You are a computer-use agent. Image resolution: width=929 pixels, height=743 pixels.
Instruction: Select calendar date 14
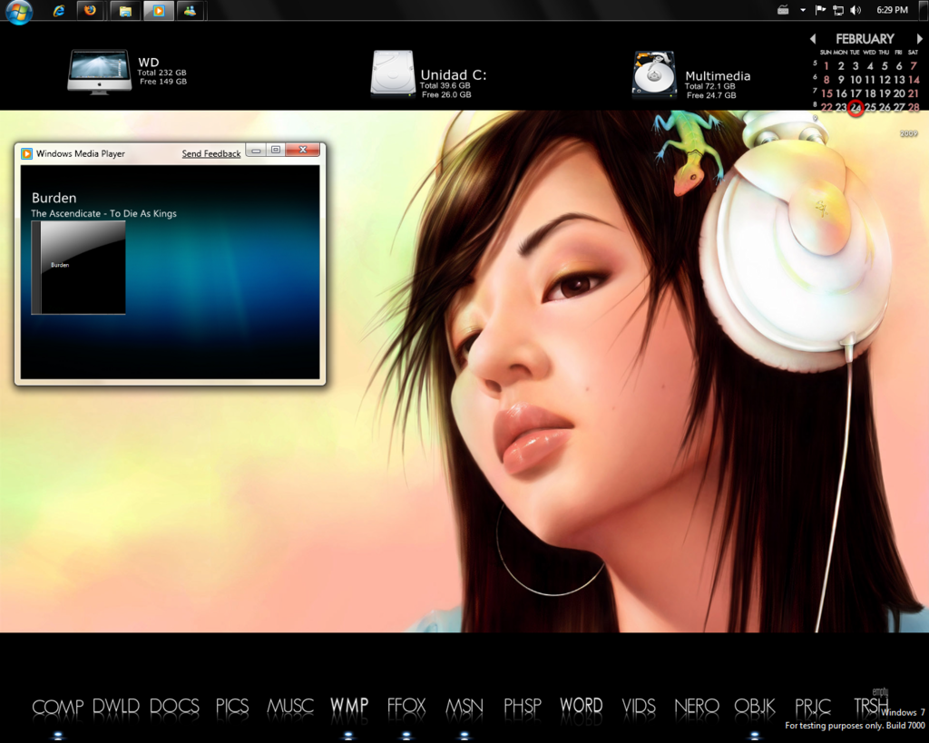coord(914,80)
